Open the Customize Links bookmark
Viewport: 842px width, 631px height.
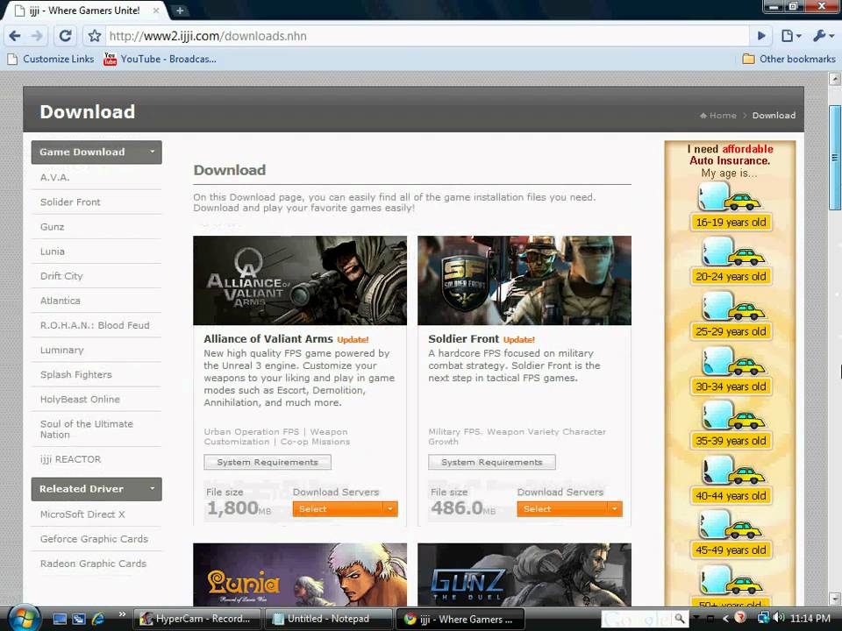52,59
